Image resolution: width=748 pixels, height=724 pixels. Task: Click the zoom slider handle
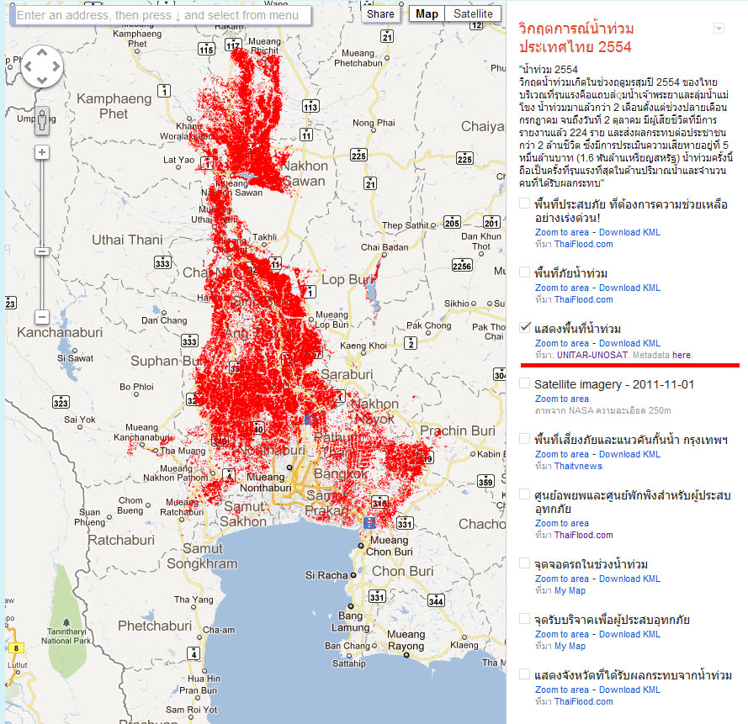(42, 251)
